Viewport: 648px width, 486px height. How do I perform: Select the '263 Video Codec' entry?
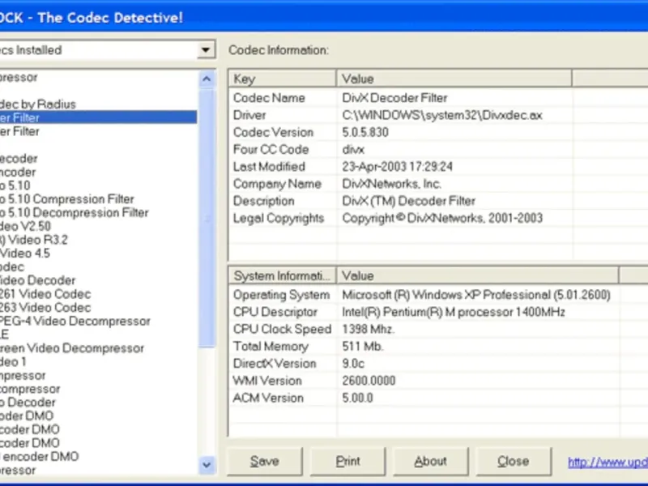(45, 308)
